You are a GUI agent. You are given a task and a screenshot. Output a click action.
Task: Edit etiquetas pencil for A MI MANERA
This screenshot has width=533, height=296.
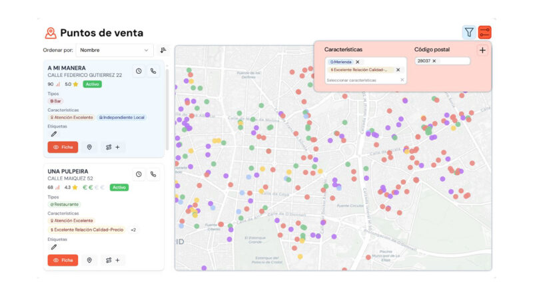click(54, 134)
